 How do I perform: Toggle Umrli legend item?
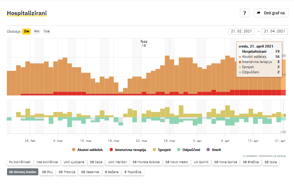pyautogui.click(x=214, y=150)
